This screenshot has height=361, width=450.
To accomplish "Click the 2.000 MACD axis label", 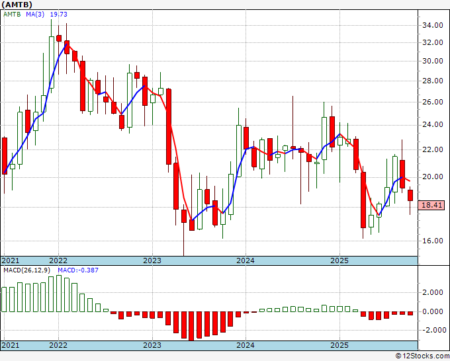I will [433, 292].
